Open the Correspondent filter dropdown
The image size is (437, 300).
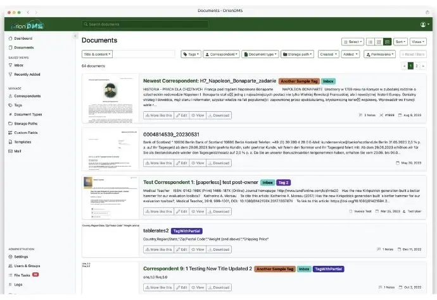(x=221, y=54)
